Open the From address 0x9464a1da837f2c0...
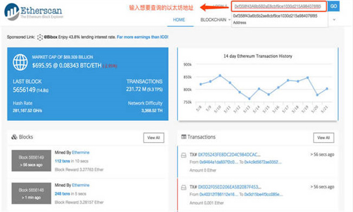Image resolution: width=353 pixels, height=212 pixels. tap(218, 162)
